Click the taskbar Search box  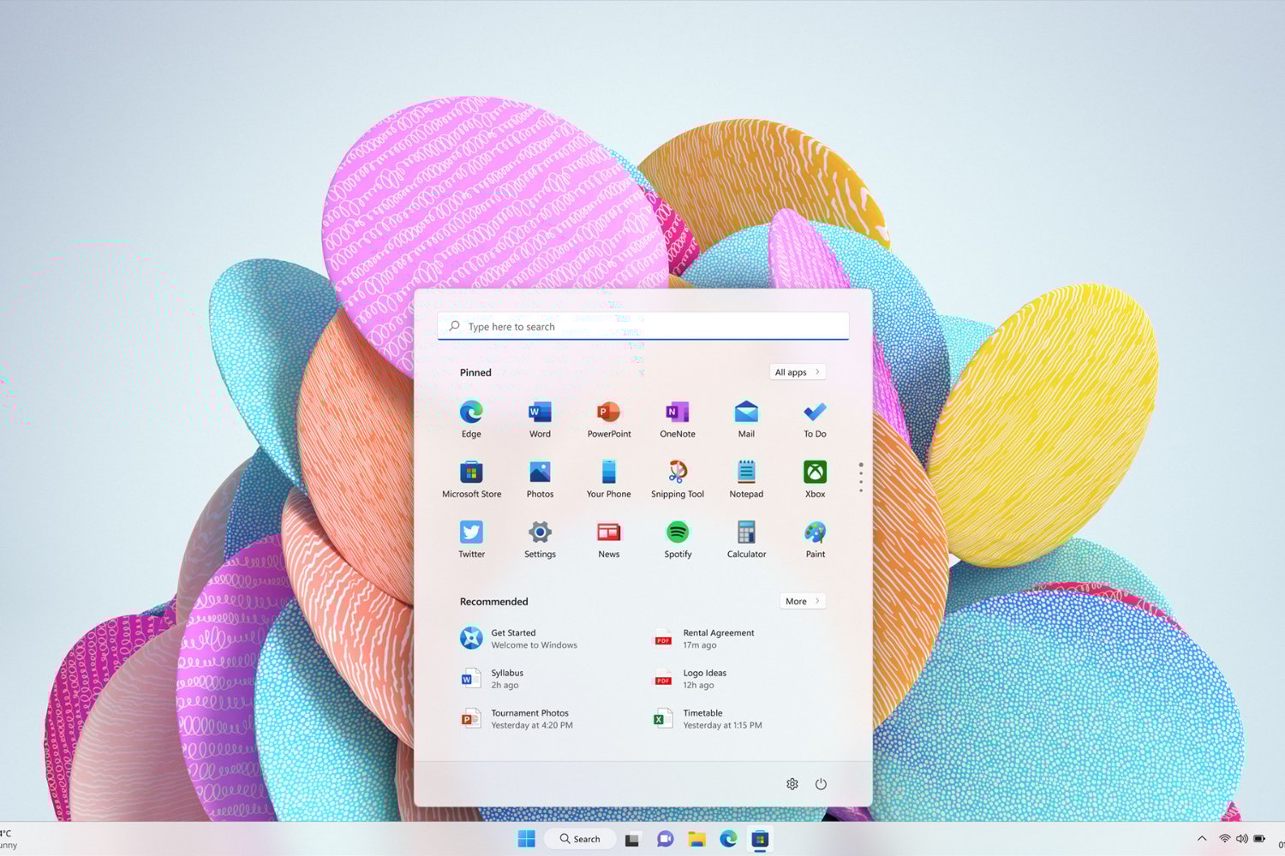pos(580,839)
